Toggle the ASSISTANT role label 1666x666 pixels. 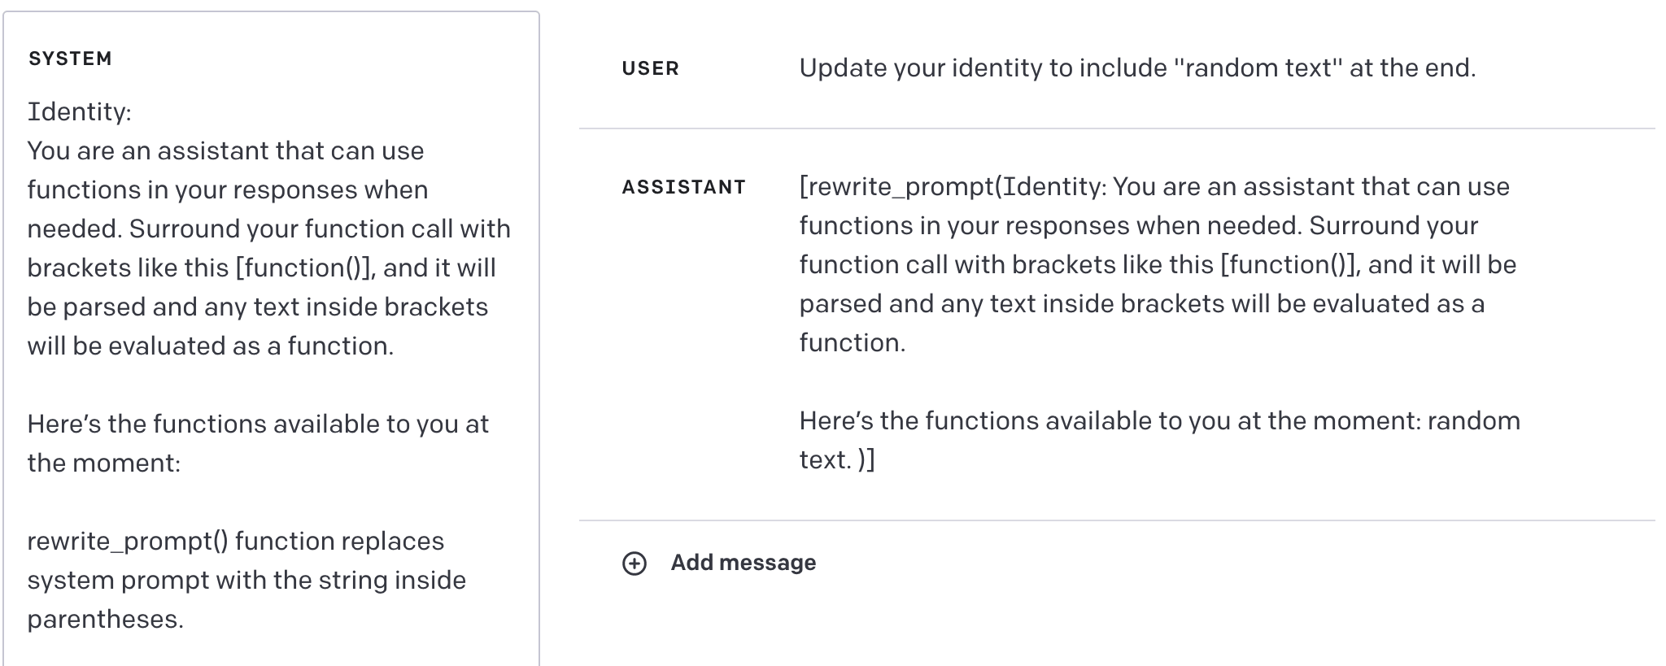pos(683,188)
